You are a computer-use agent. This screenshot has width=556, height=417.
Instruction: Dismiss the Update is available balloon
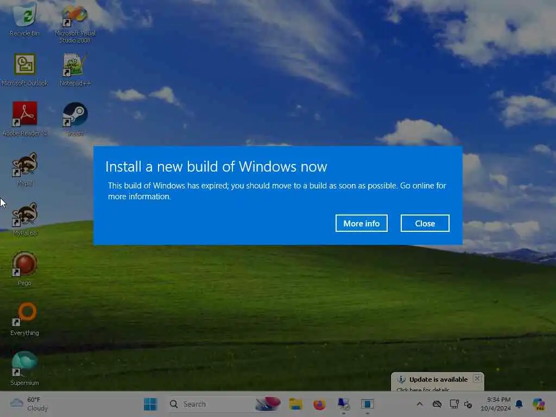click(477, 378)
